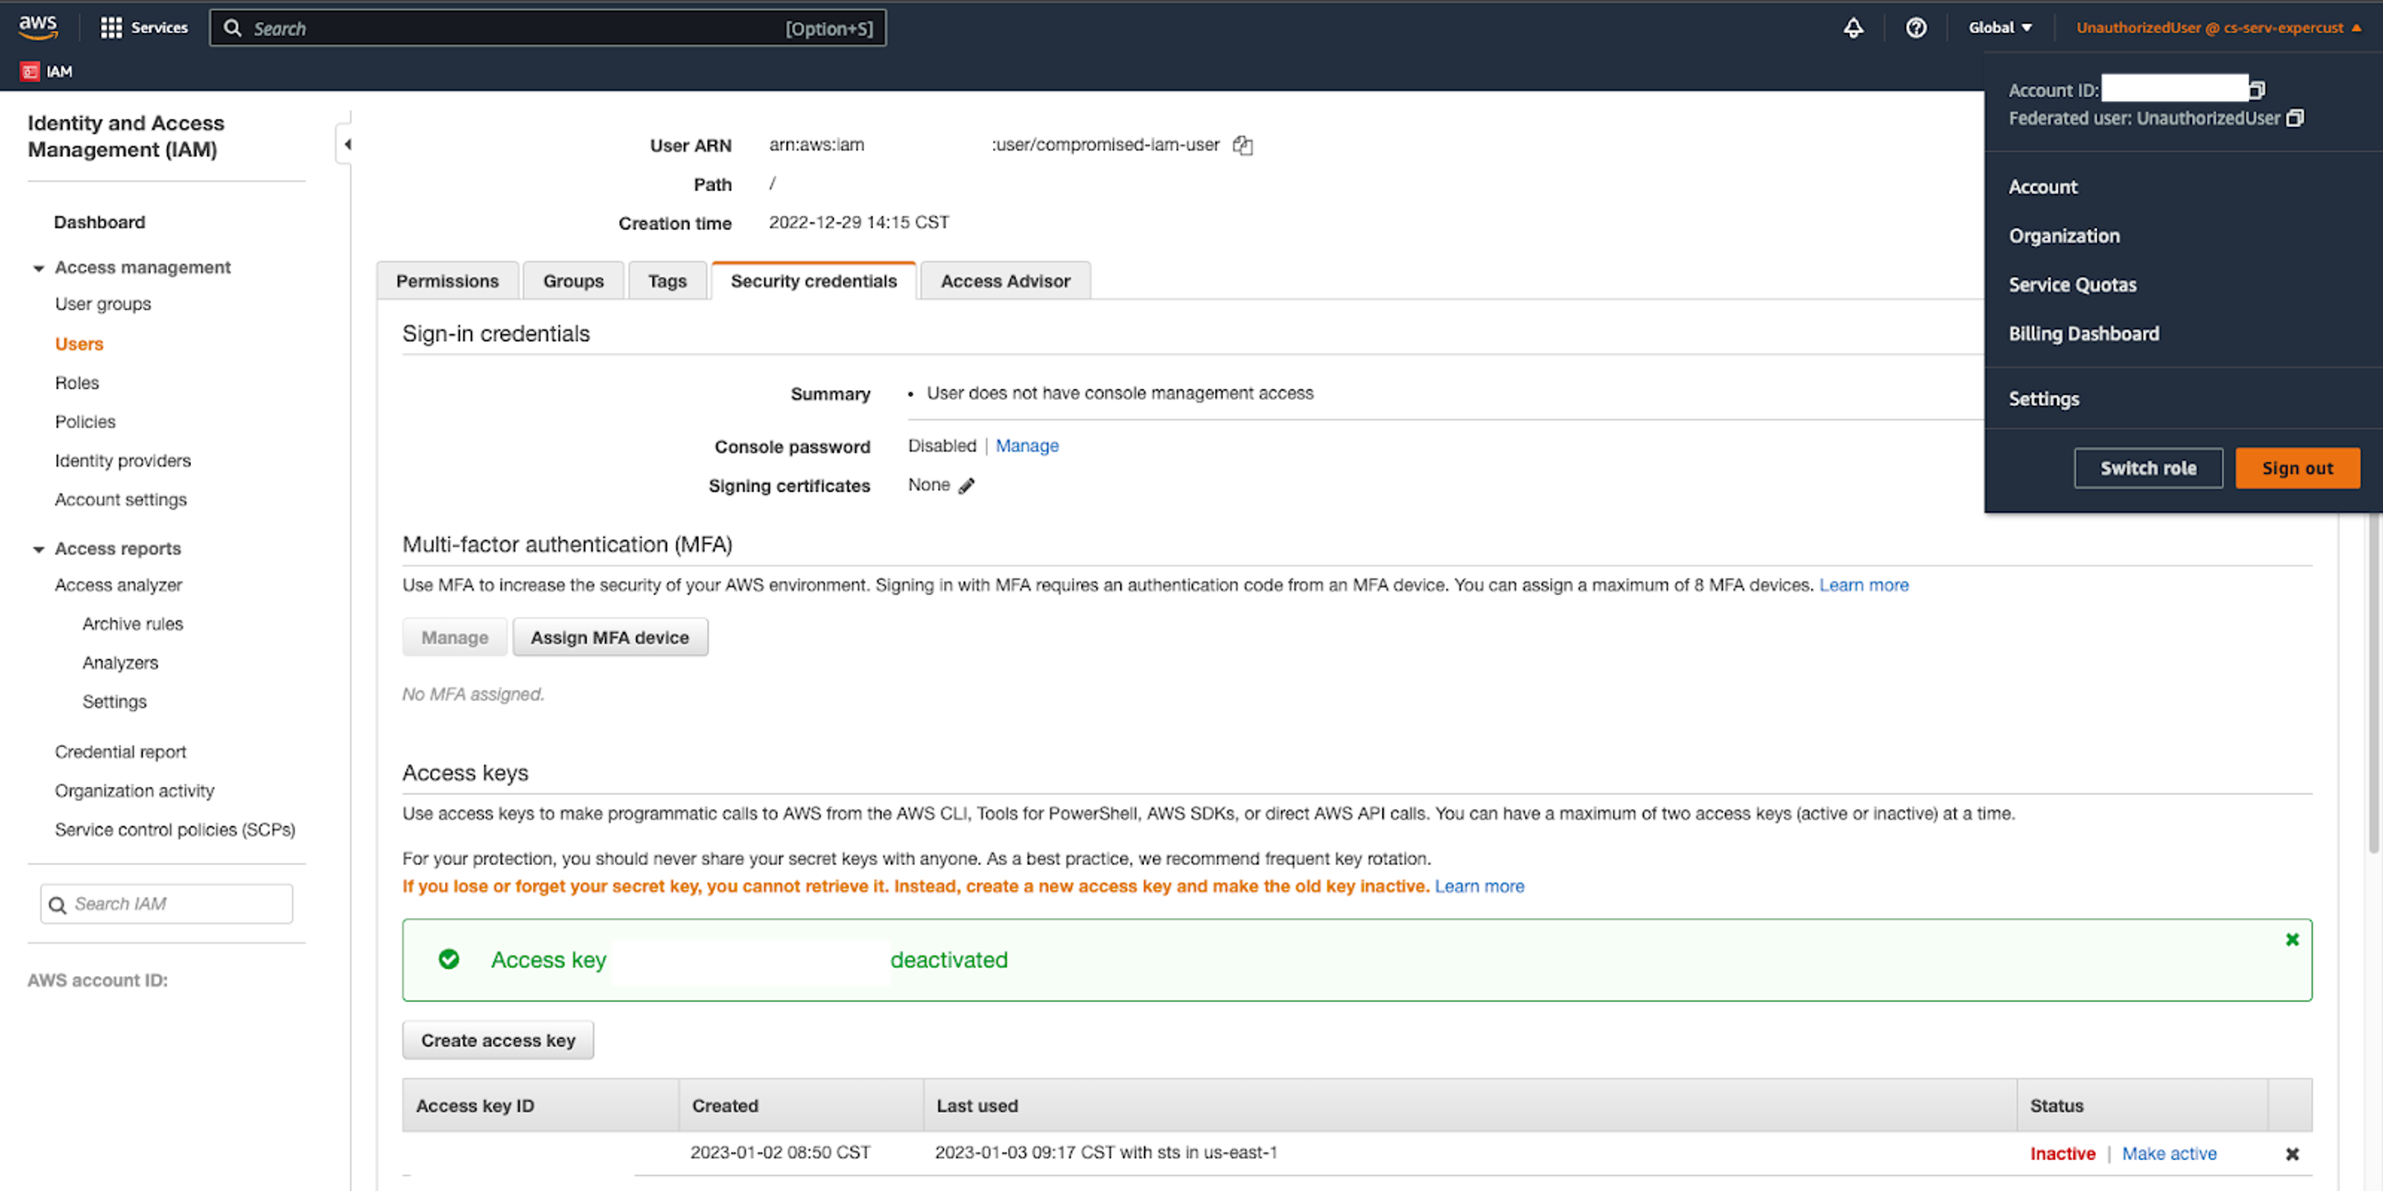Open Credential report in the sidebar
Screen dimensions: 2383x1192
point(120,752)
